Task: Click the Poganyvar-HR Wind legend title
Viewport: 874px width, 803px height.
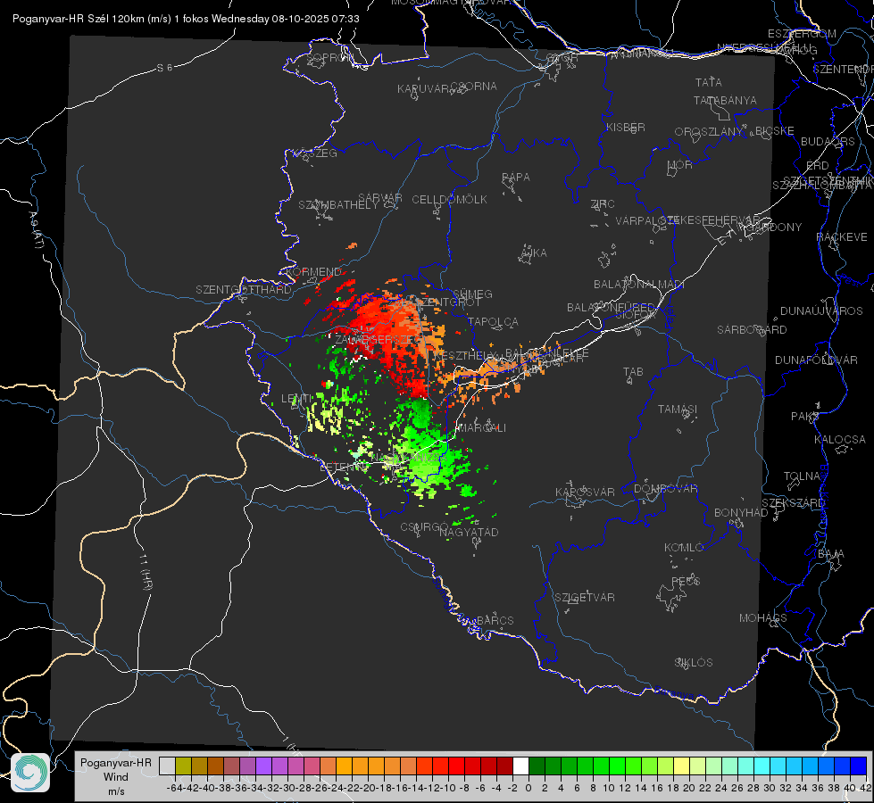Action: click(x=116, y=776)
